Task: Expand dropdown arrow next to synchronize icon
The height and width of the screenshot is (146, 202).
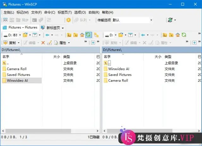Action: 175,20
